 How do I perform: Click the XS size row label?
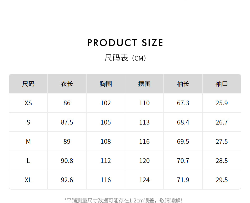pyautogui.click(x=28, y=103)
